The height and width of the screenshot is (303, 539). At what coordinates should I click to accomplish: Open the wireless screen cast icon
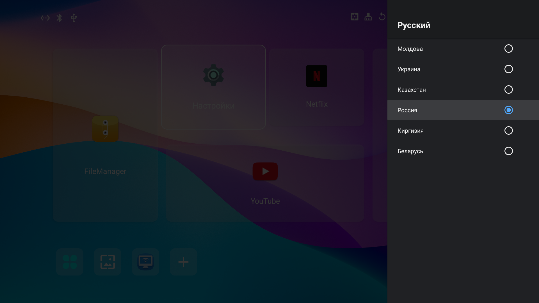pyautogui.click(x=145, y=262)
